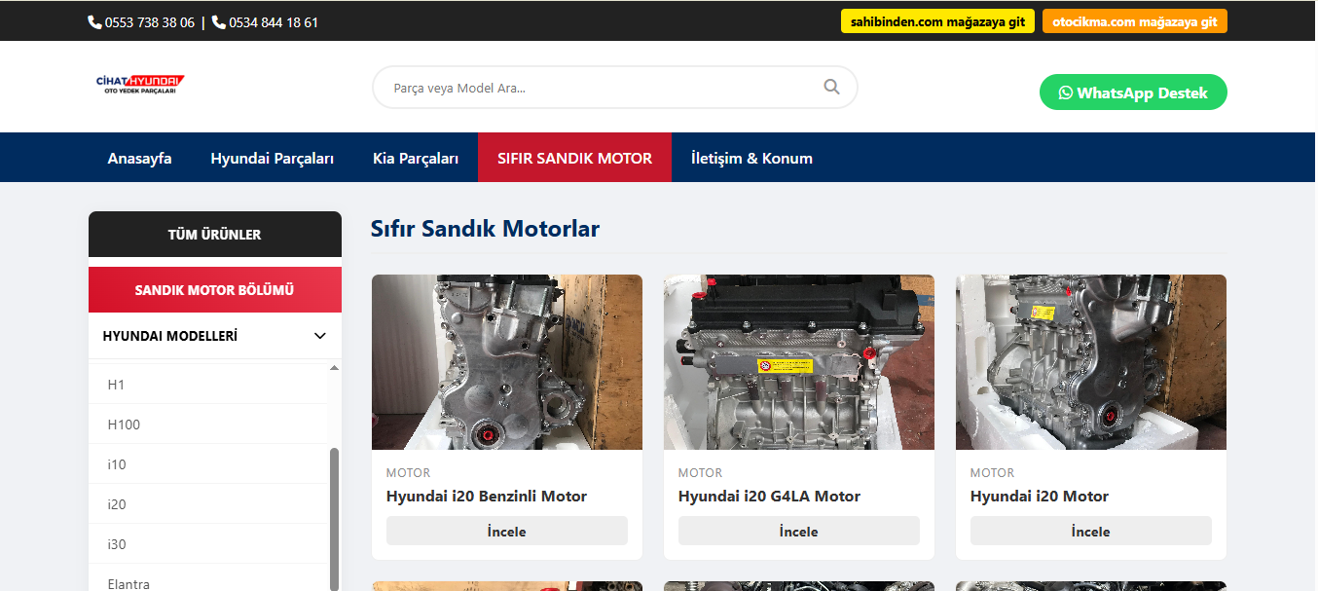Open the Hyundai i20 Benzinli Motor thumbnail

506,361
